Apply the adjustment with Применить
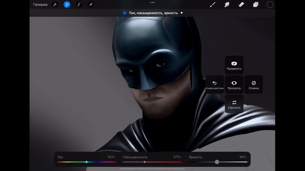The image size is (305, 171). 234,65
